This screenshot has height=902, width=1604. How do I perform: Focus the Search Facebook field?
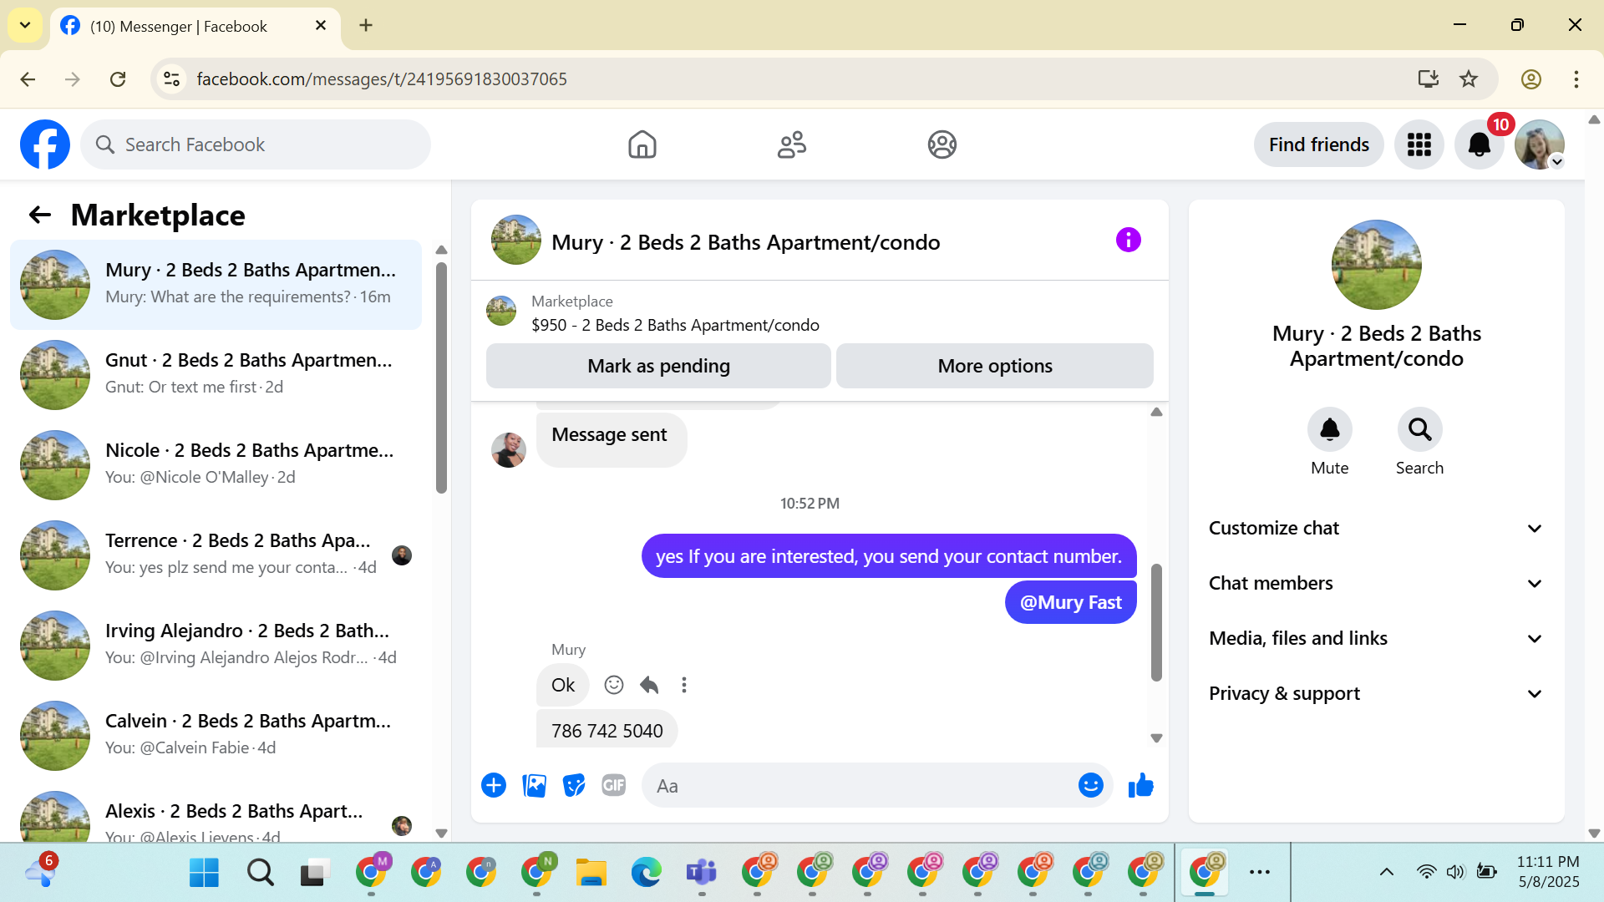(256, 144)
